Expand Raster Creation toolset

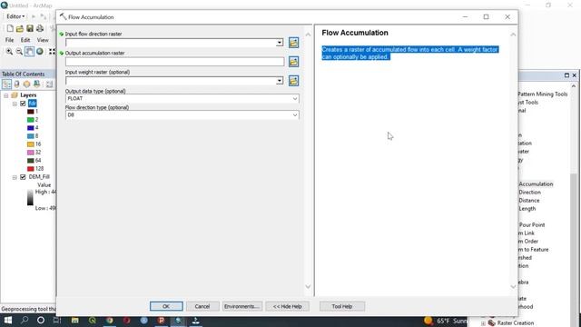tap(483, 323)
